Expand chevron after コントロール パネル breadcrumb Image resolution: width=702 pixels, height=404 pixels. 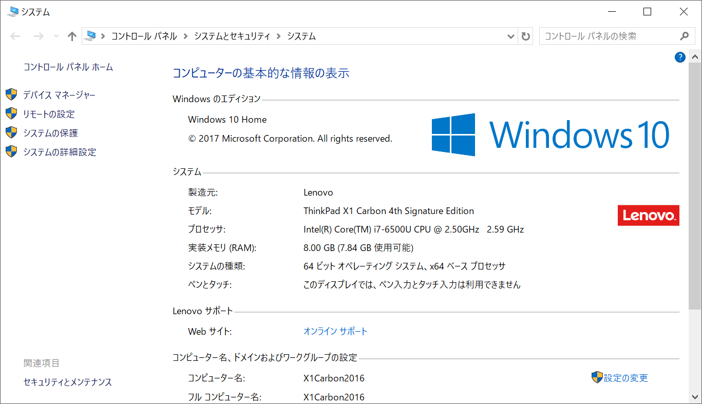[x=185, y=36]
